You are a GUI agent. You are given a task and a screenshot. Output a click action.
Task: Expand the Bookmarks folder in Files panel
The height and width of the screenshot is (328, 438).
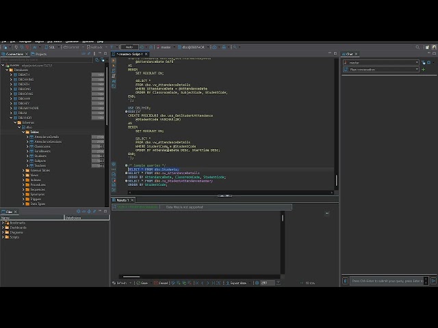point(3,223)
